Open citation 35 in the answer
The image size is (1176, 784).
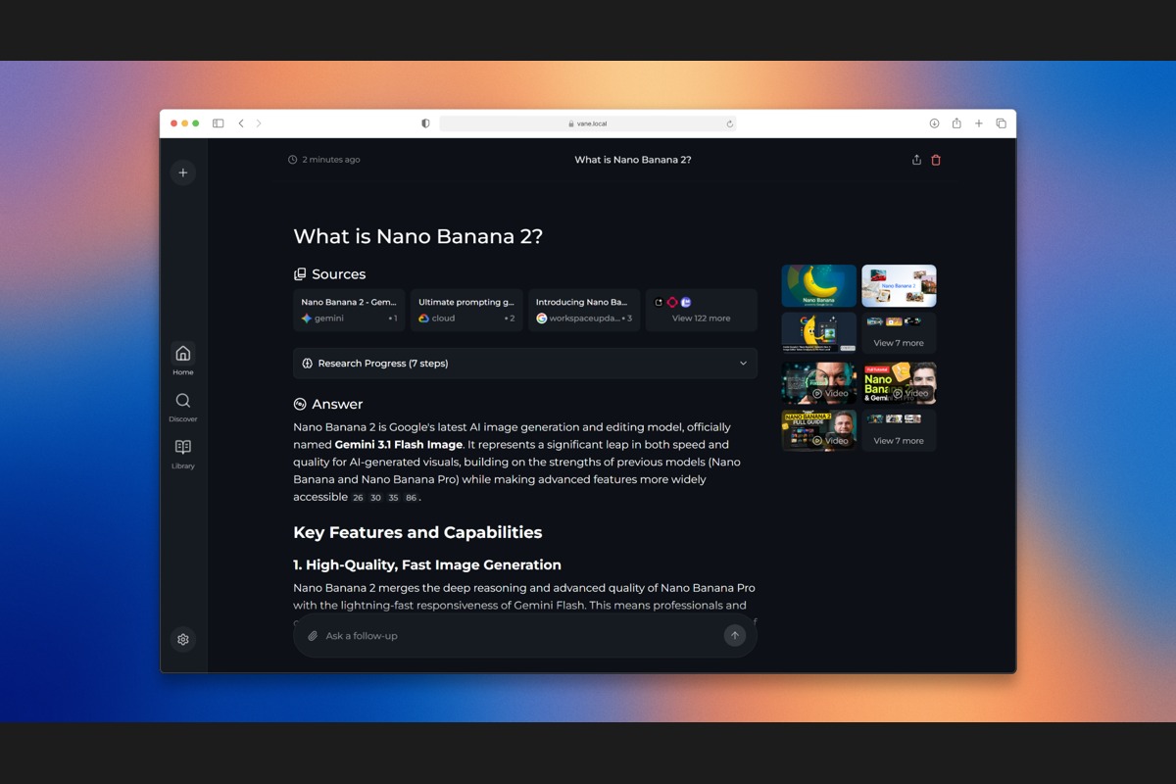click(x=393, y=498)
